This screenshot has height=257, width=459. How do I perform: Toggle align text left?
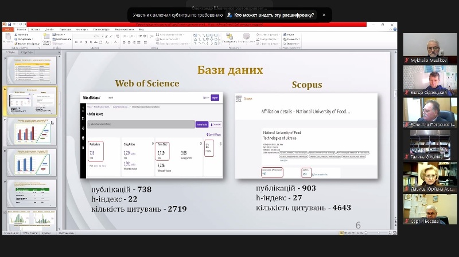124,42
